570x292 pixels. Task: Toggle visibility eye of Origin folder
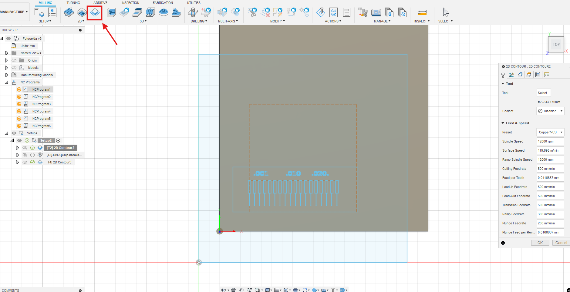tap(14, 60)
